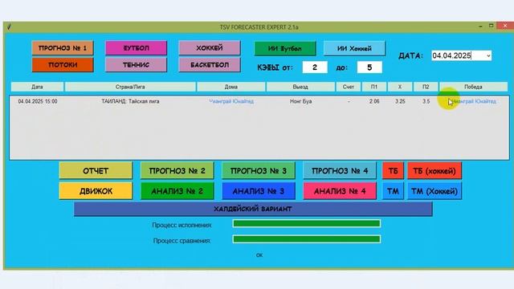Click the application icon in title bar
The height and width of the screenshot is (289, 514).
tap(9, 26)
